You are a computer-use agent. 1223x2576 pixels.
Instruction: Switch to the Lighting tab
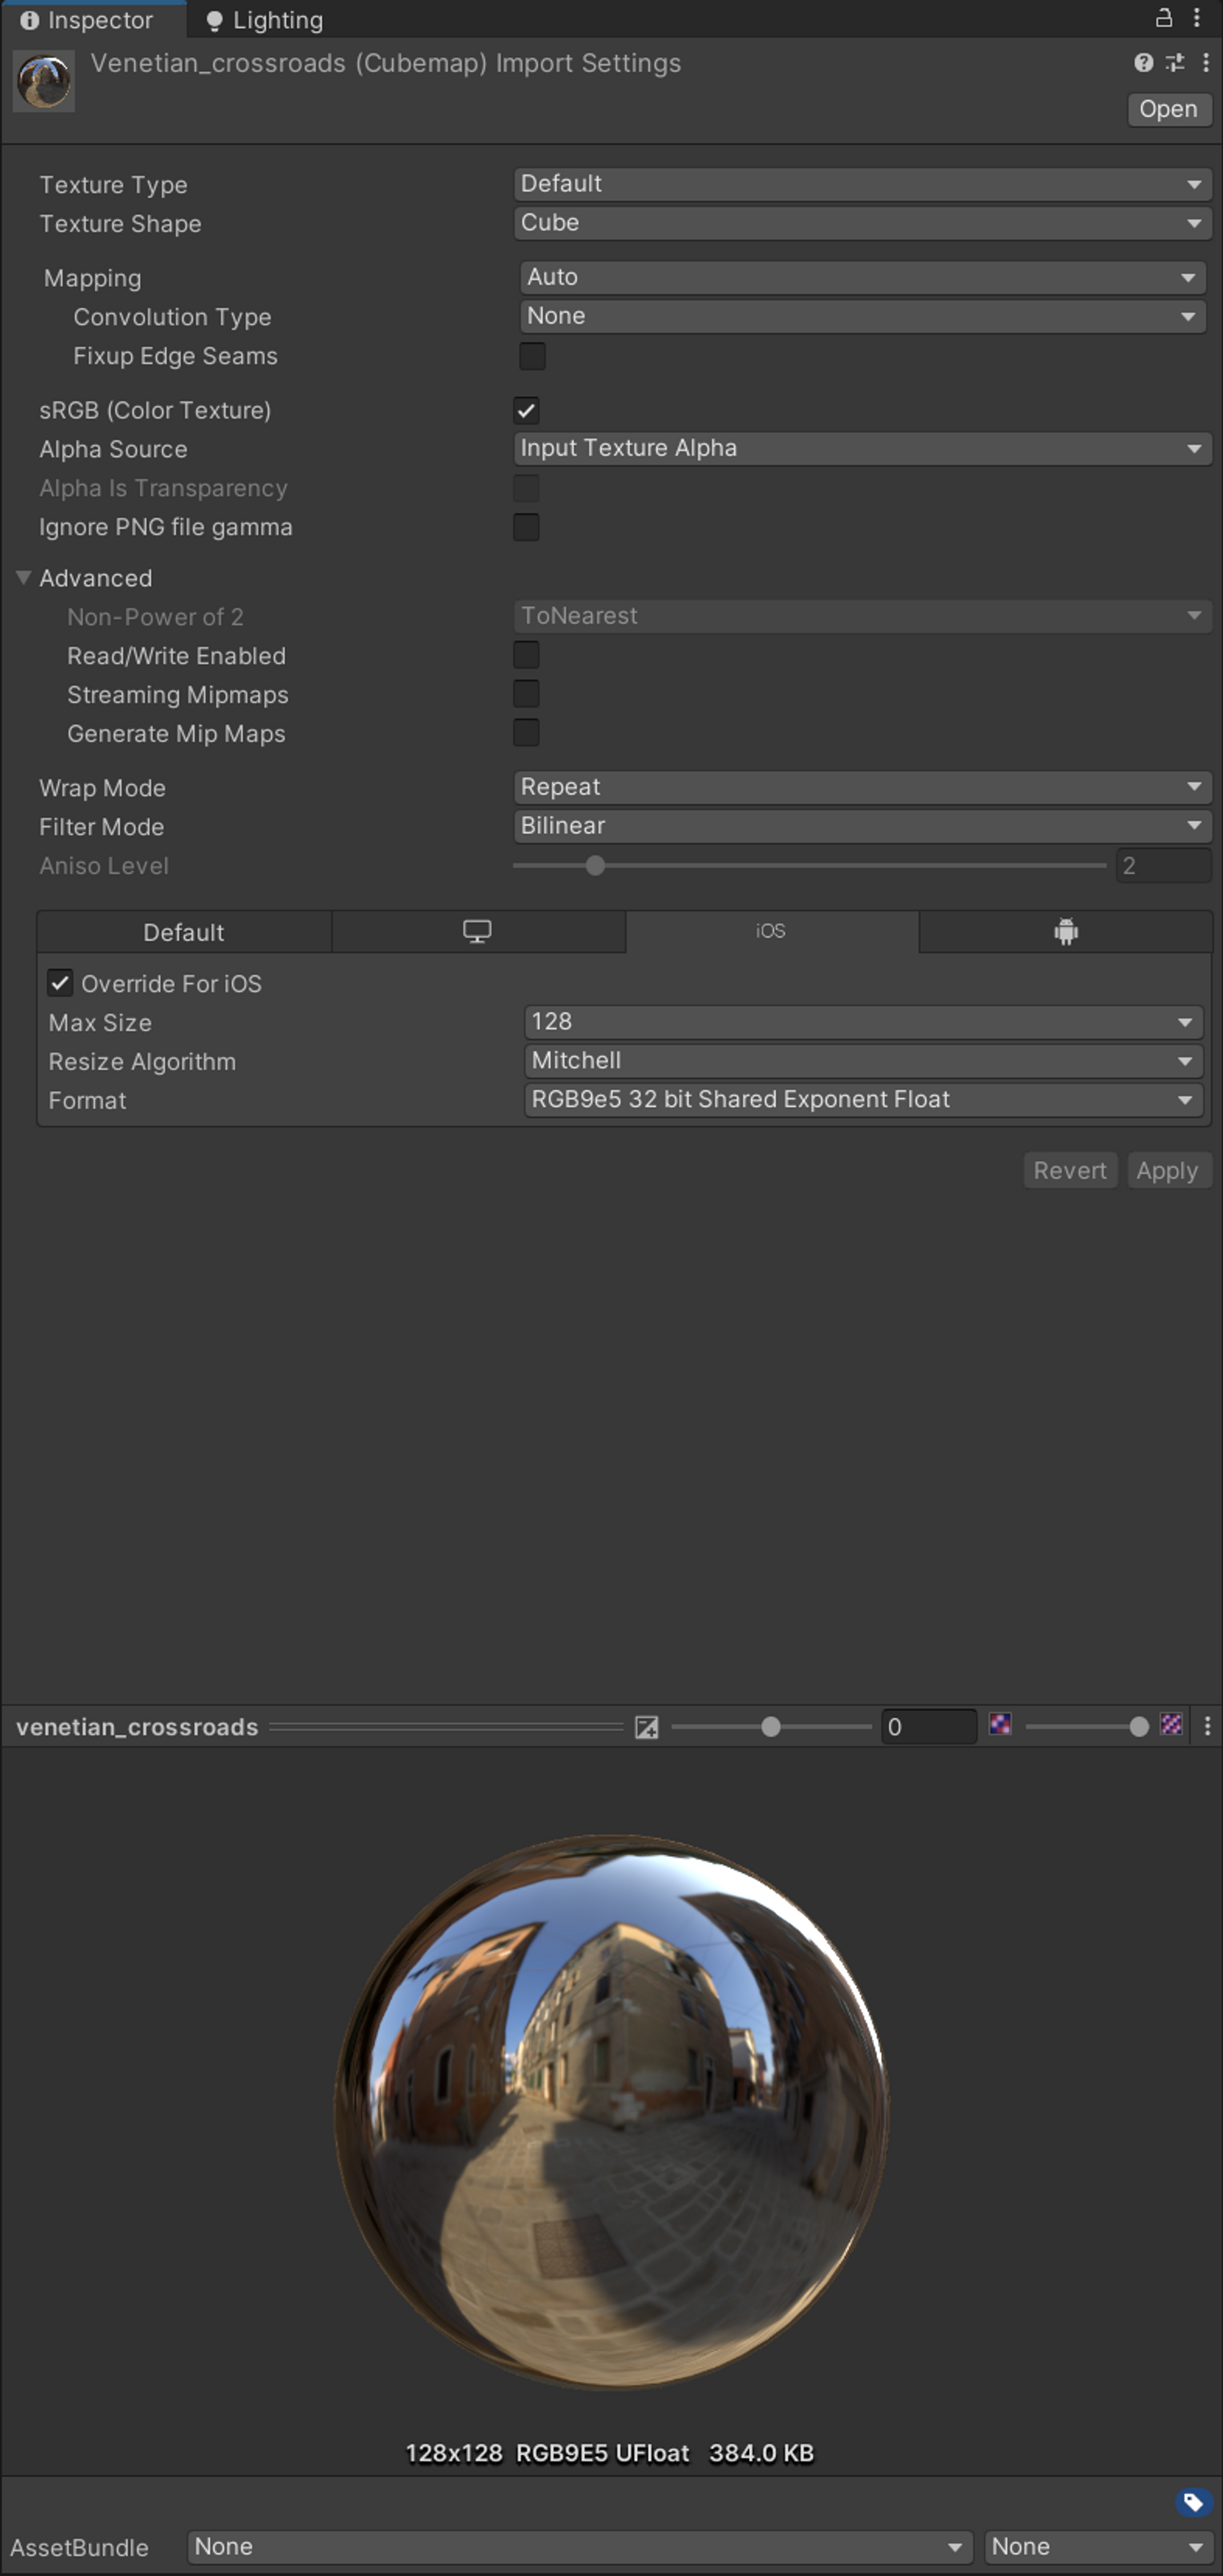click(x=265, y=20)
